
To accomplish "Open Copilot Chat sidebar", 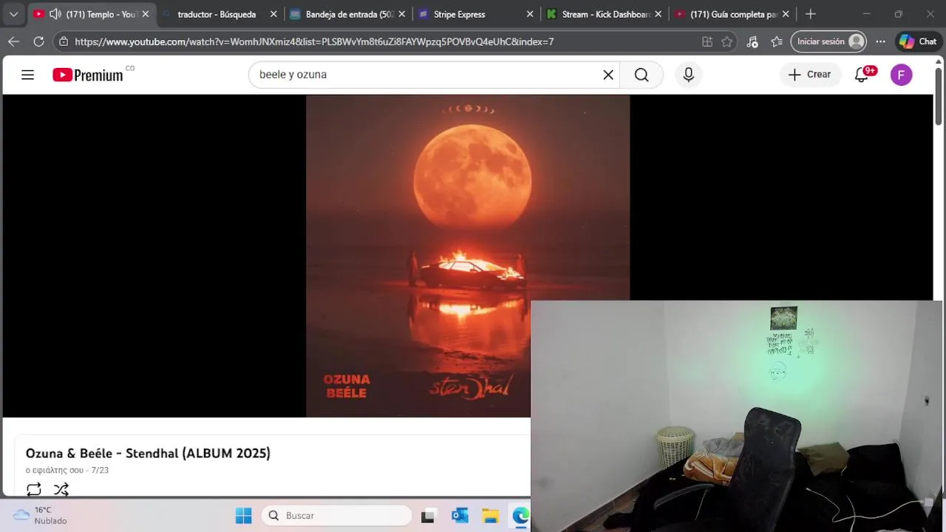I will [918, 41].
